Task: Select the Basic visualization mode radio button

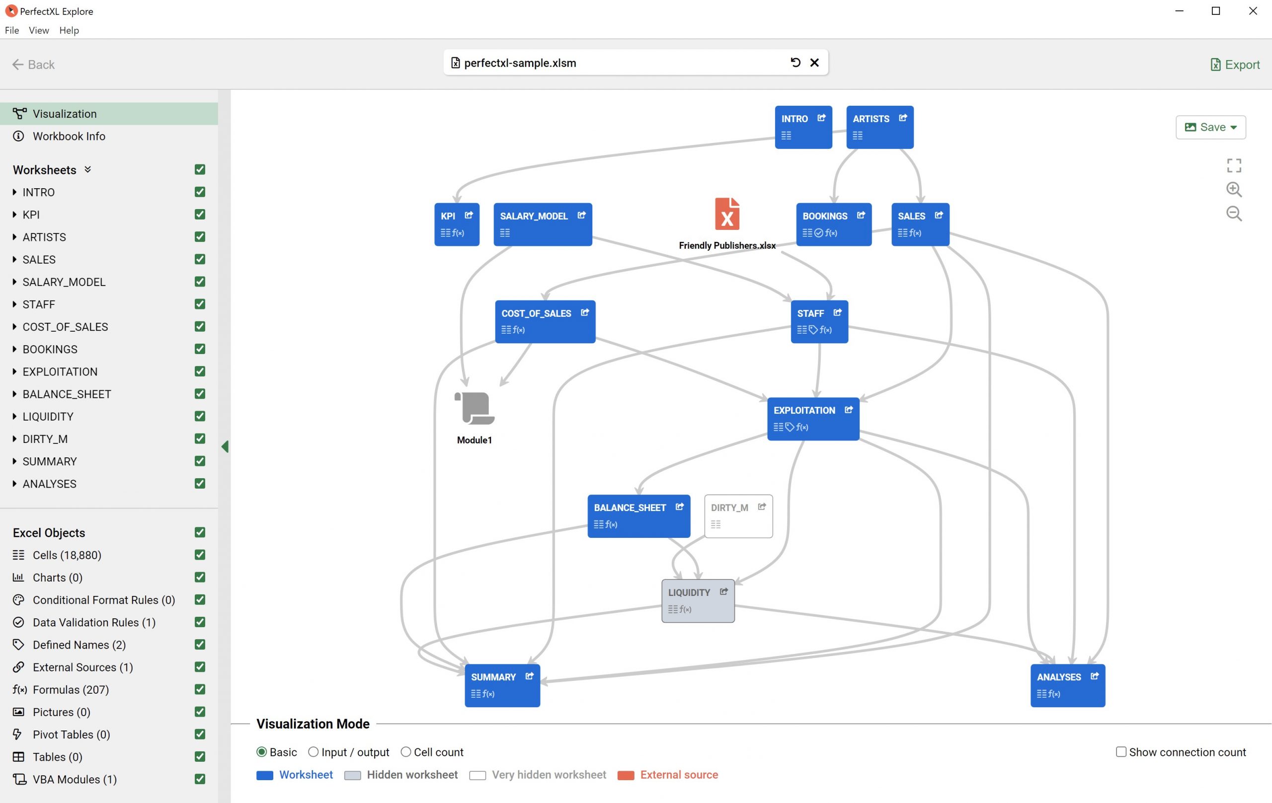Action: click(x=262, y=751)
